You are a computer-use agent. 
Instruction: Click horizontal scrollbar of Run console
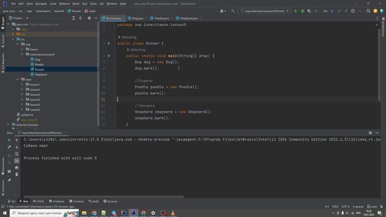(104, 197)
